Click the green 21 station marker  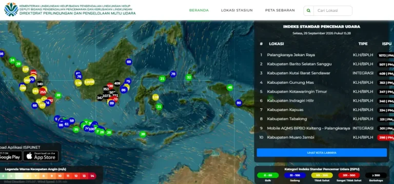(162, 79)
